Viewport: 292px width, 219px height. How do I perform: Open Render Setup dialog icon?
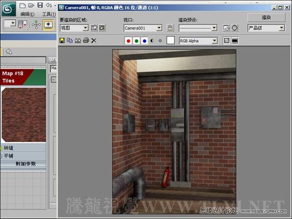click(227, 28)
